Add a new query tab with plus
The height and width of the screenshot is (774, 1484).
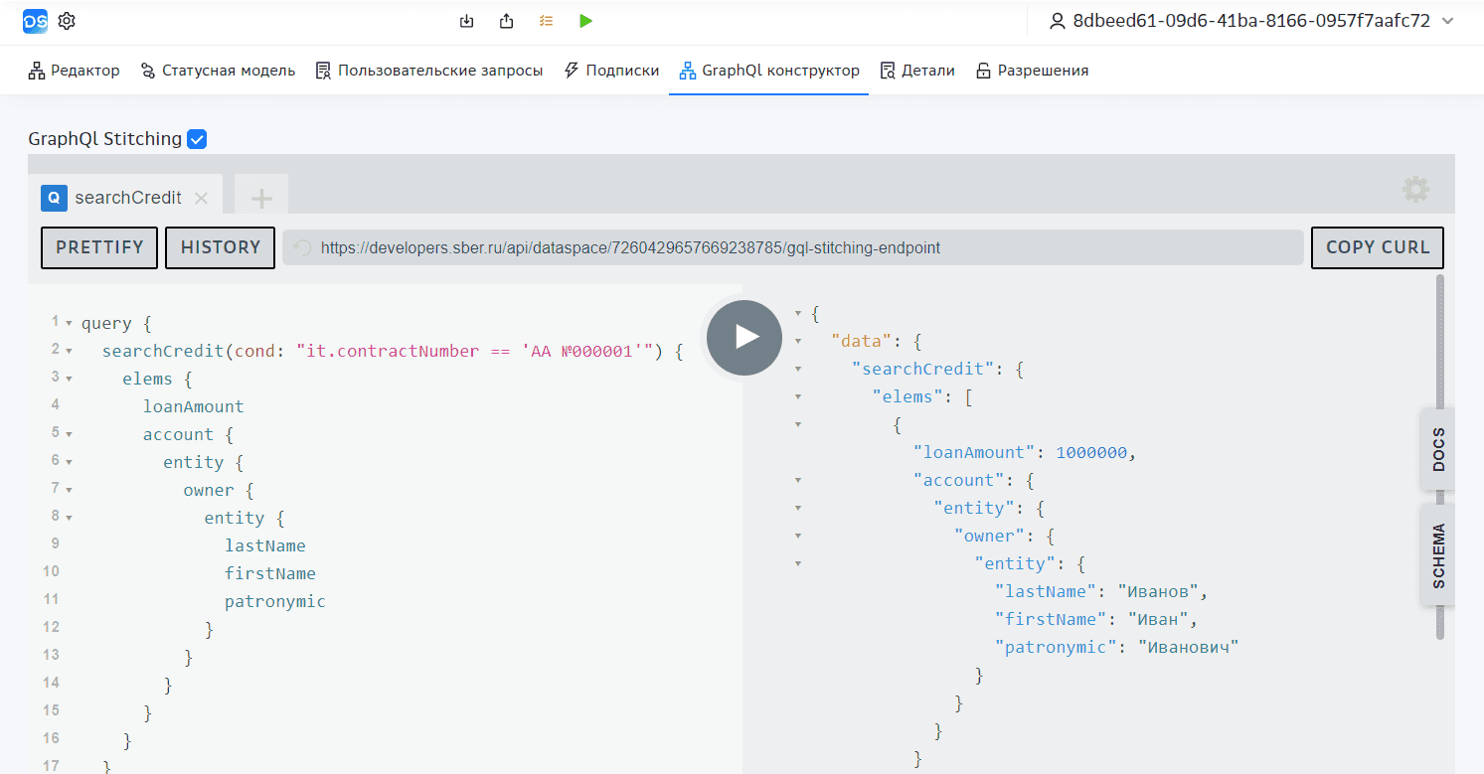point(261,199)
